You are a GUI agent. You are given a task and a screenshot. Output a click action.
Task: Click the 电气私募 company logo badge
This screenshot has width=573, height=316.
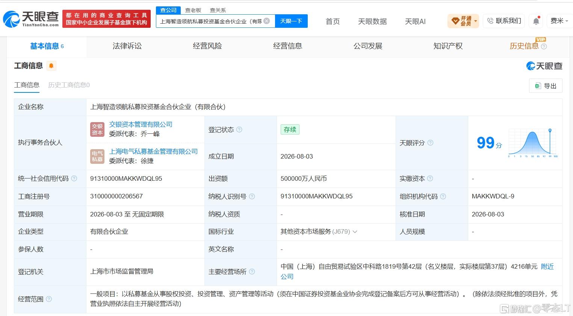point(97,156)
